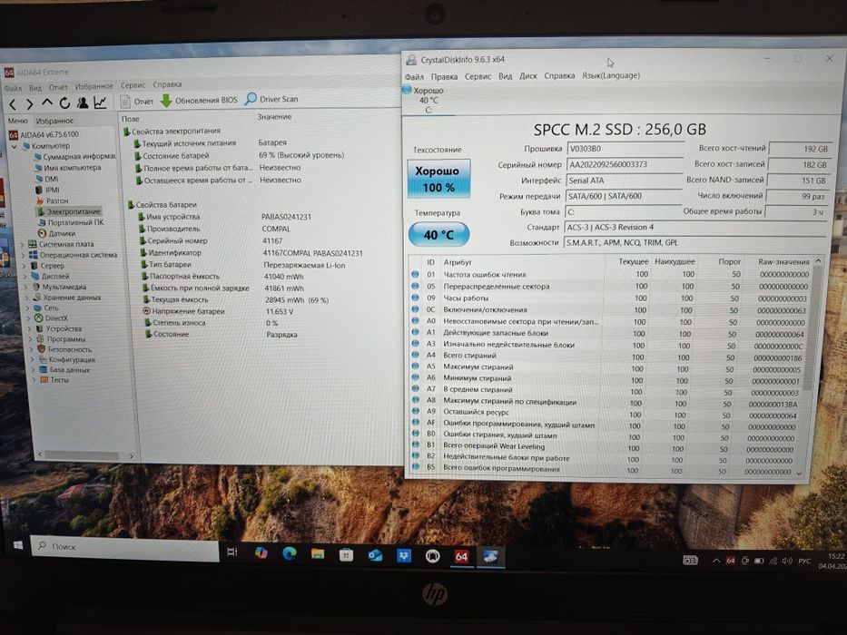
Task: Open the Windows Start menu
Action: (17, 545)
